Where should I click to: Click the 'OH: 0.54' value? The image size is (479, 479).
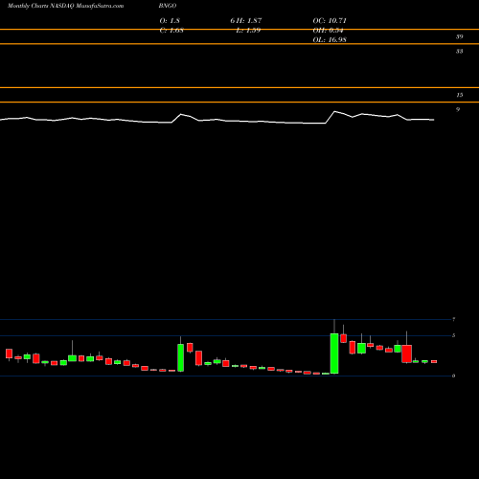pos(328,31)
